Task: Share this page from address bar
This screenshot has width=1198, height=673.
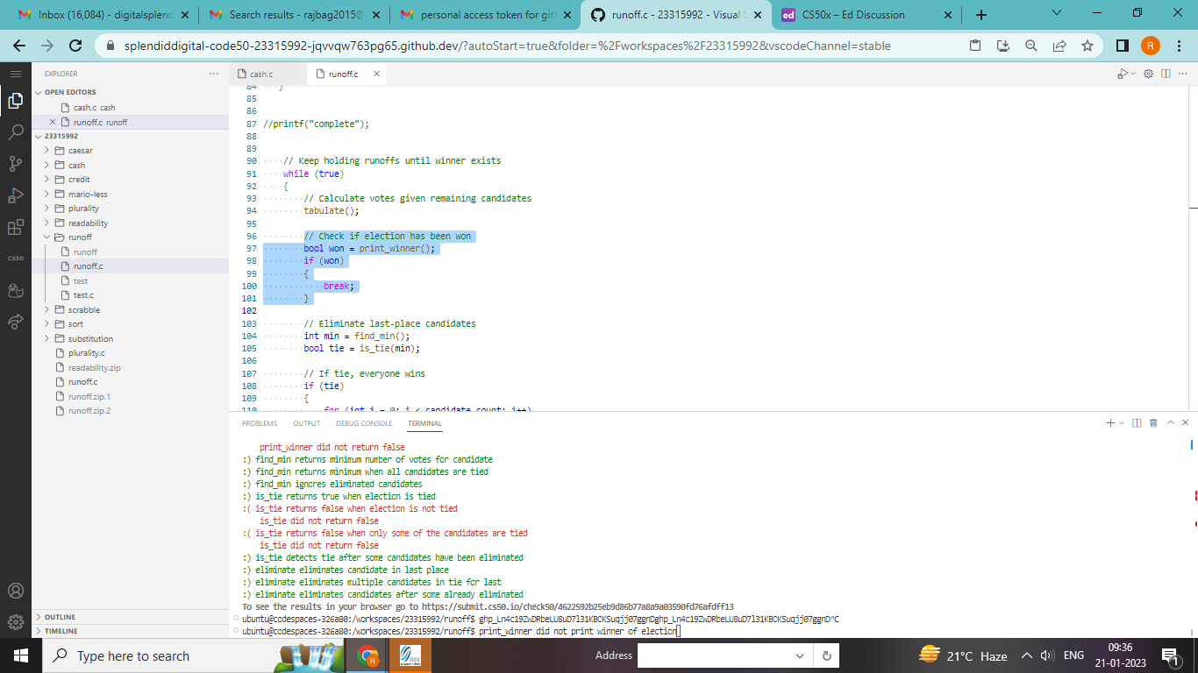Action: point(1059,46)
